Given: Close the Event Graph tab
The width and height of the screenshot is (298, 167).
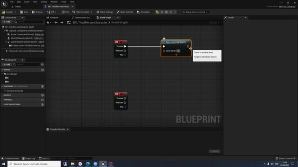Looking at the screenshot, I should pos(118,18).
